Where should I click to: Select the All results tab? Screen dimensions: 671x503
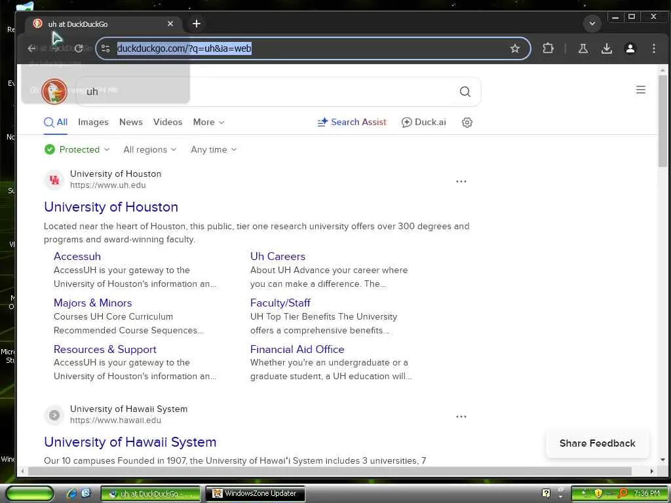point(56,122)
